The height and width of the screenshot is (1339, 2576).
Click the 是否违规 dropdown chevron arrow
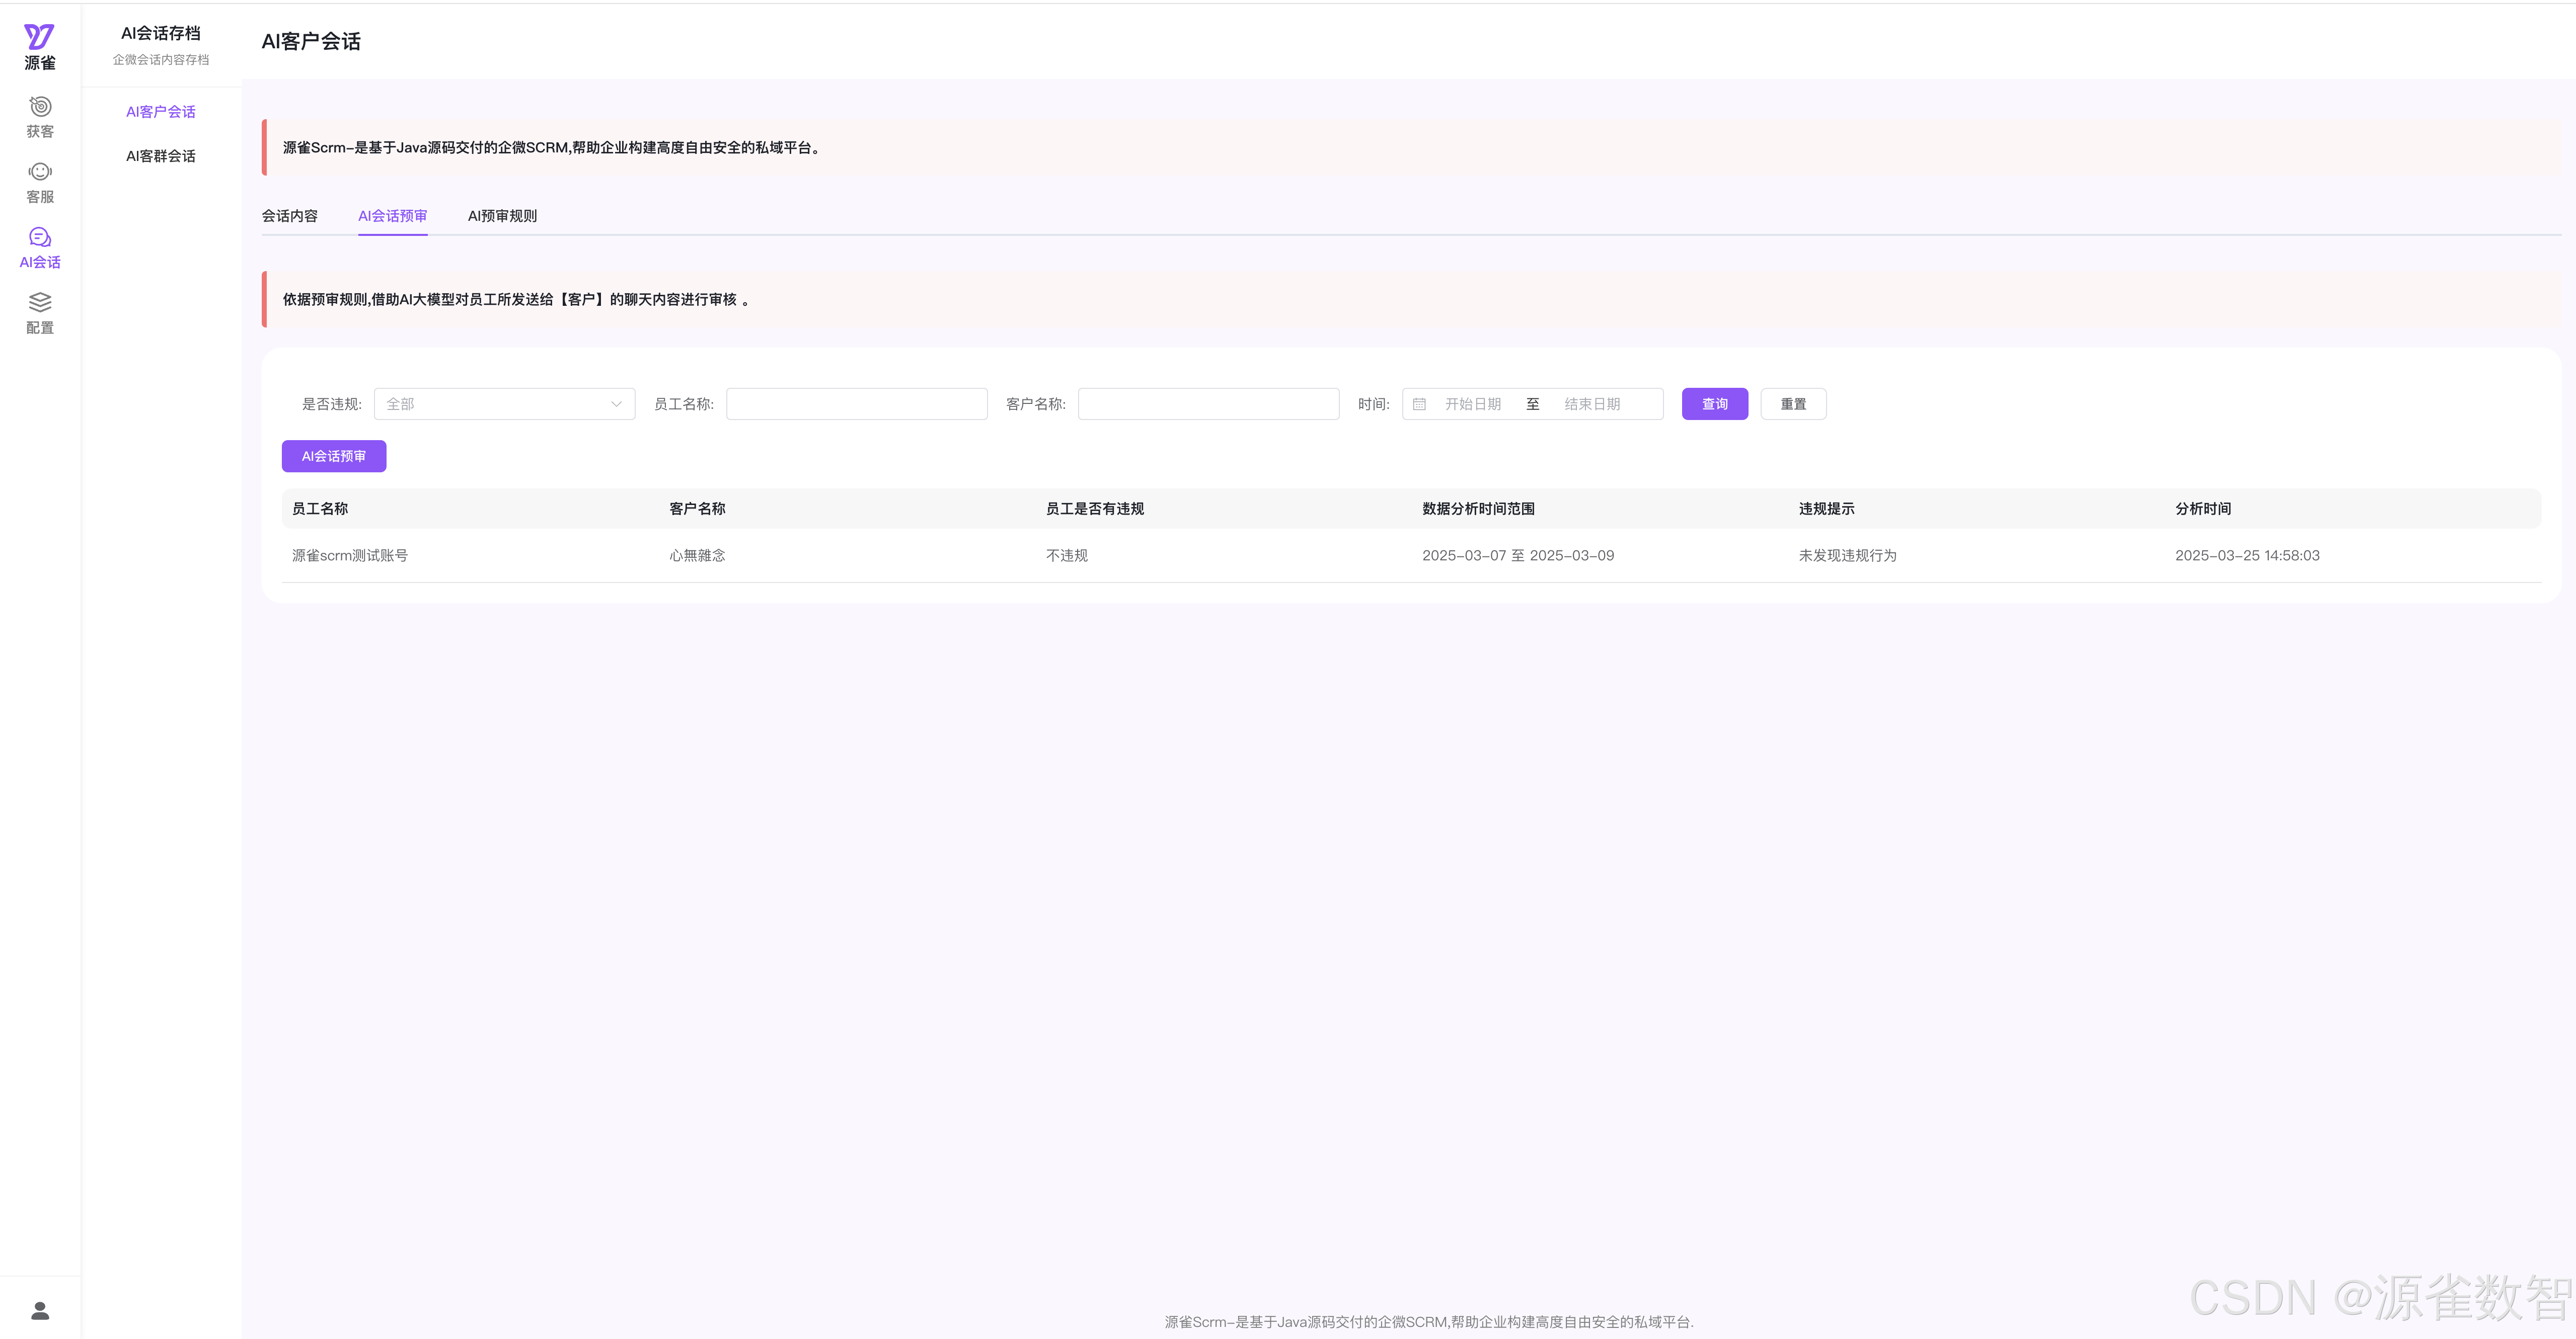coord(616,404)
